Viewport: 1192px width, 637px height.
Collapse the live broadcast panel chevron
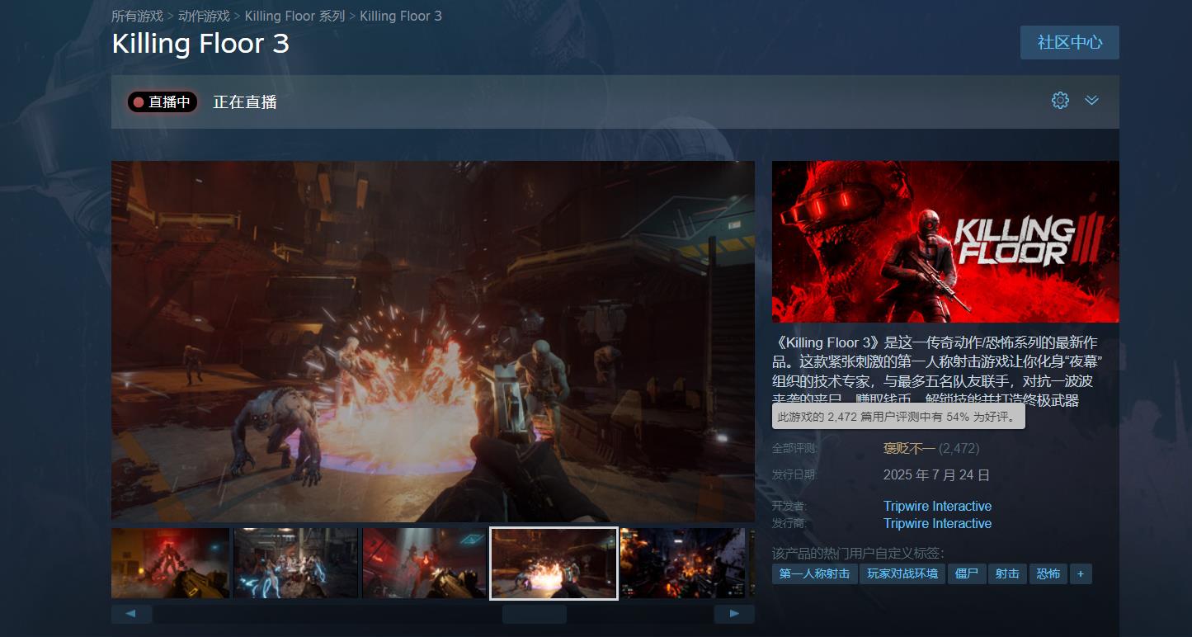coord(1091,101)
